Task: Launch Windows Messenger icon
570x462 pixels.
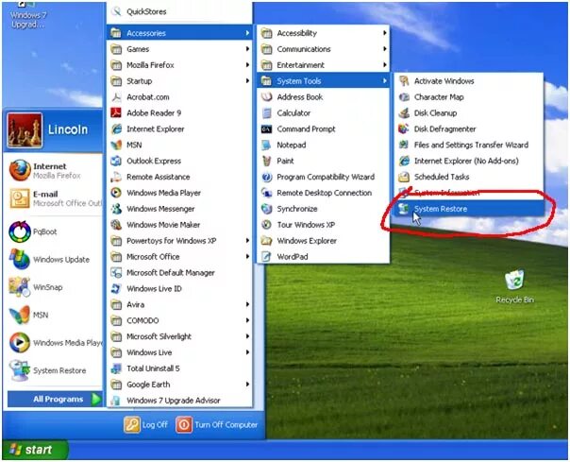Action: coord(116,209)
